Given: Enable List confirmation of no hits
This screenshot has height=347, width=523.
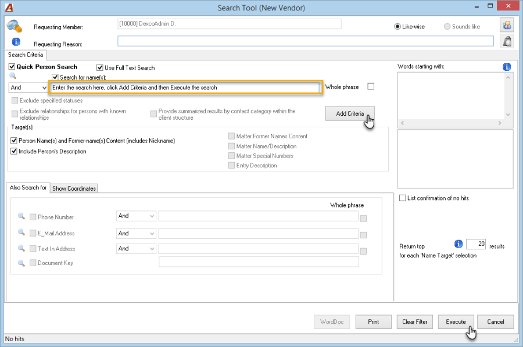Looking at the screenshot, I should click(x=403, y=198).
